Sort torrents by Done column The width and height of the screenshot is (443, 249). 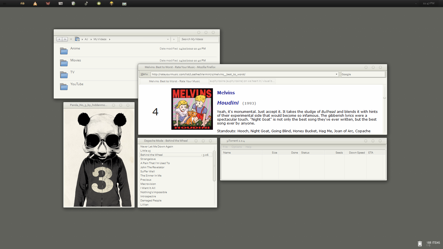(289, 153)
